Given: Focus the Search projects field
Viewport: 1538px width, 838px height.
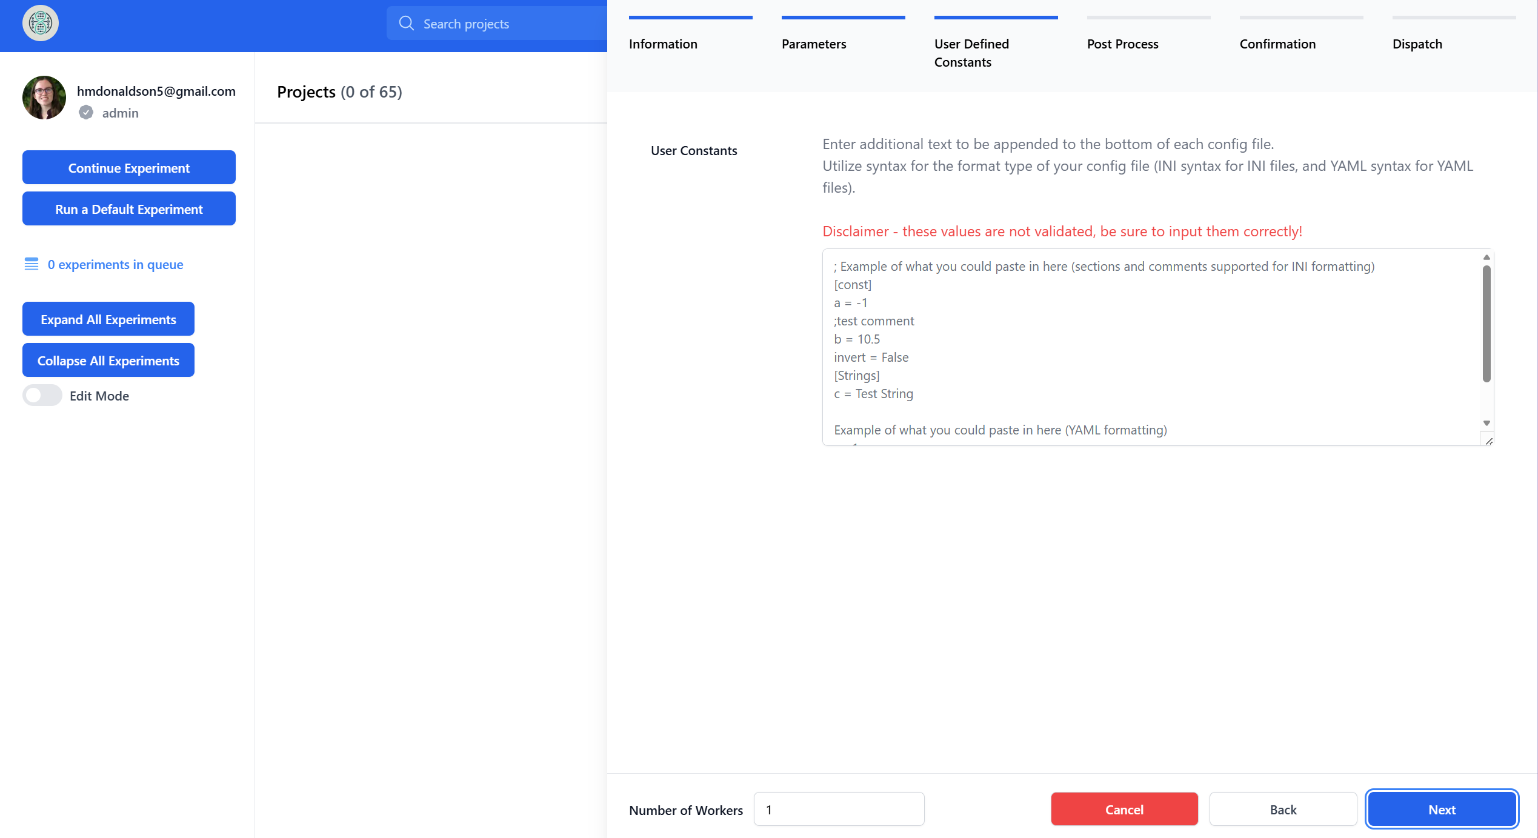Looking at the screenshot, I should (497, 24).
